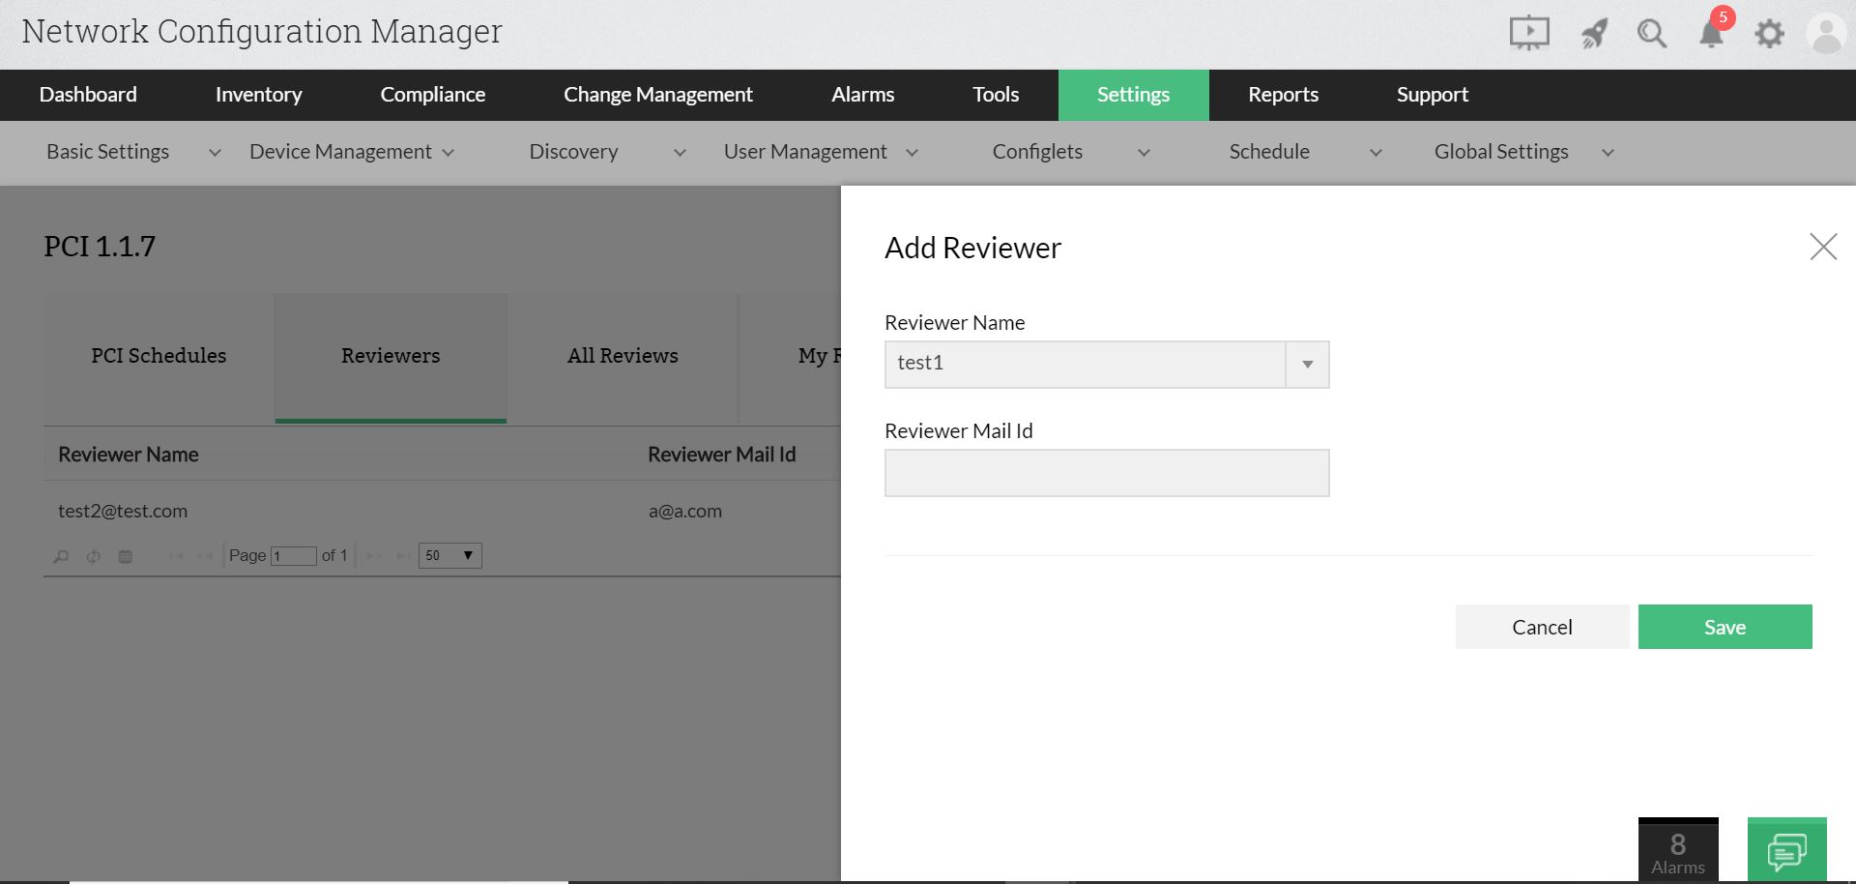Open the 8 Alarms counter
Image resolution: width=1856 pixels, height=884 pixels.
click(x=1678, y=850)
